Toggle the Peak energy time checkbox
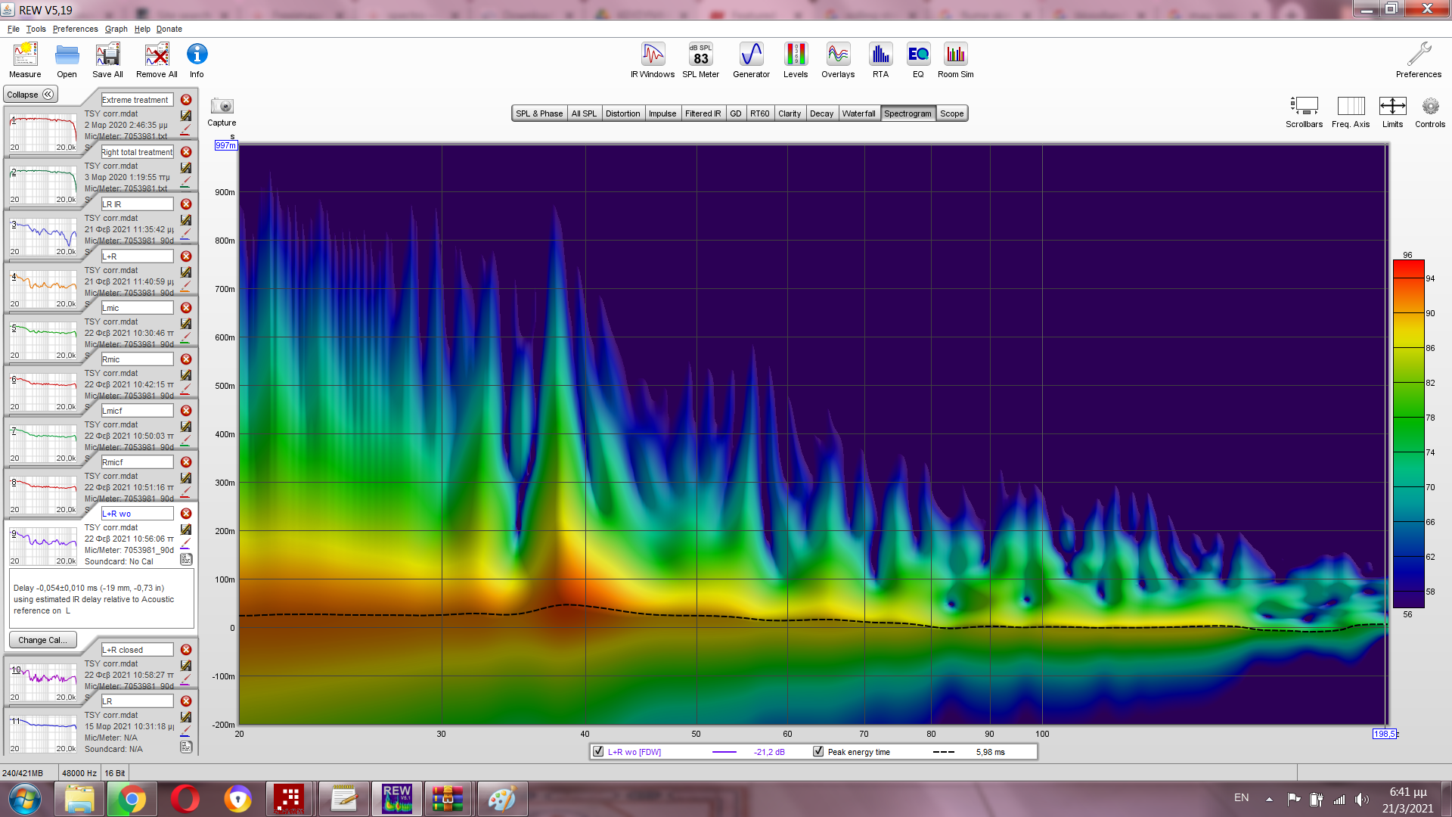The height and width of the screenshot is (817, 1452). pyautogui.click(x=818, y=752)
